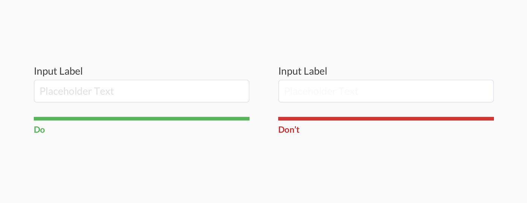Select the green Do caption

40,130
